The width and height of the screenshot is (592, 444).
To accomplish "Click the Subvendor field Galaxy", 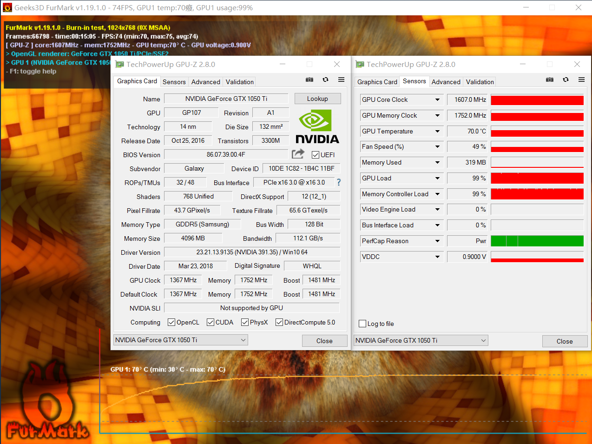I will (x=194, y=168).
